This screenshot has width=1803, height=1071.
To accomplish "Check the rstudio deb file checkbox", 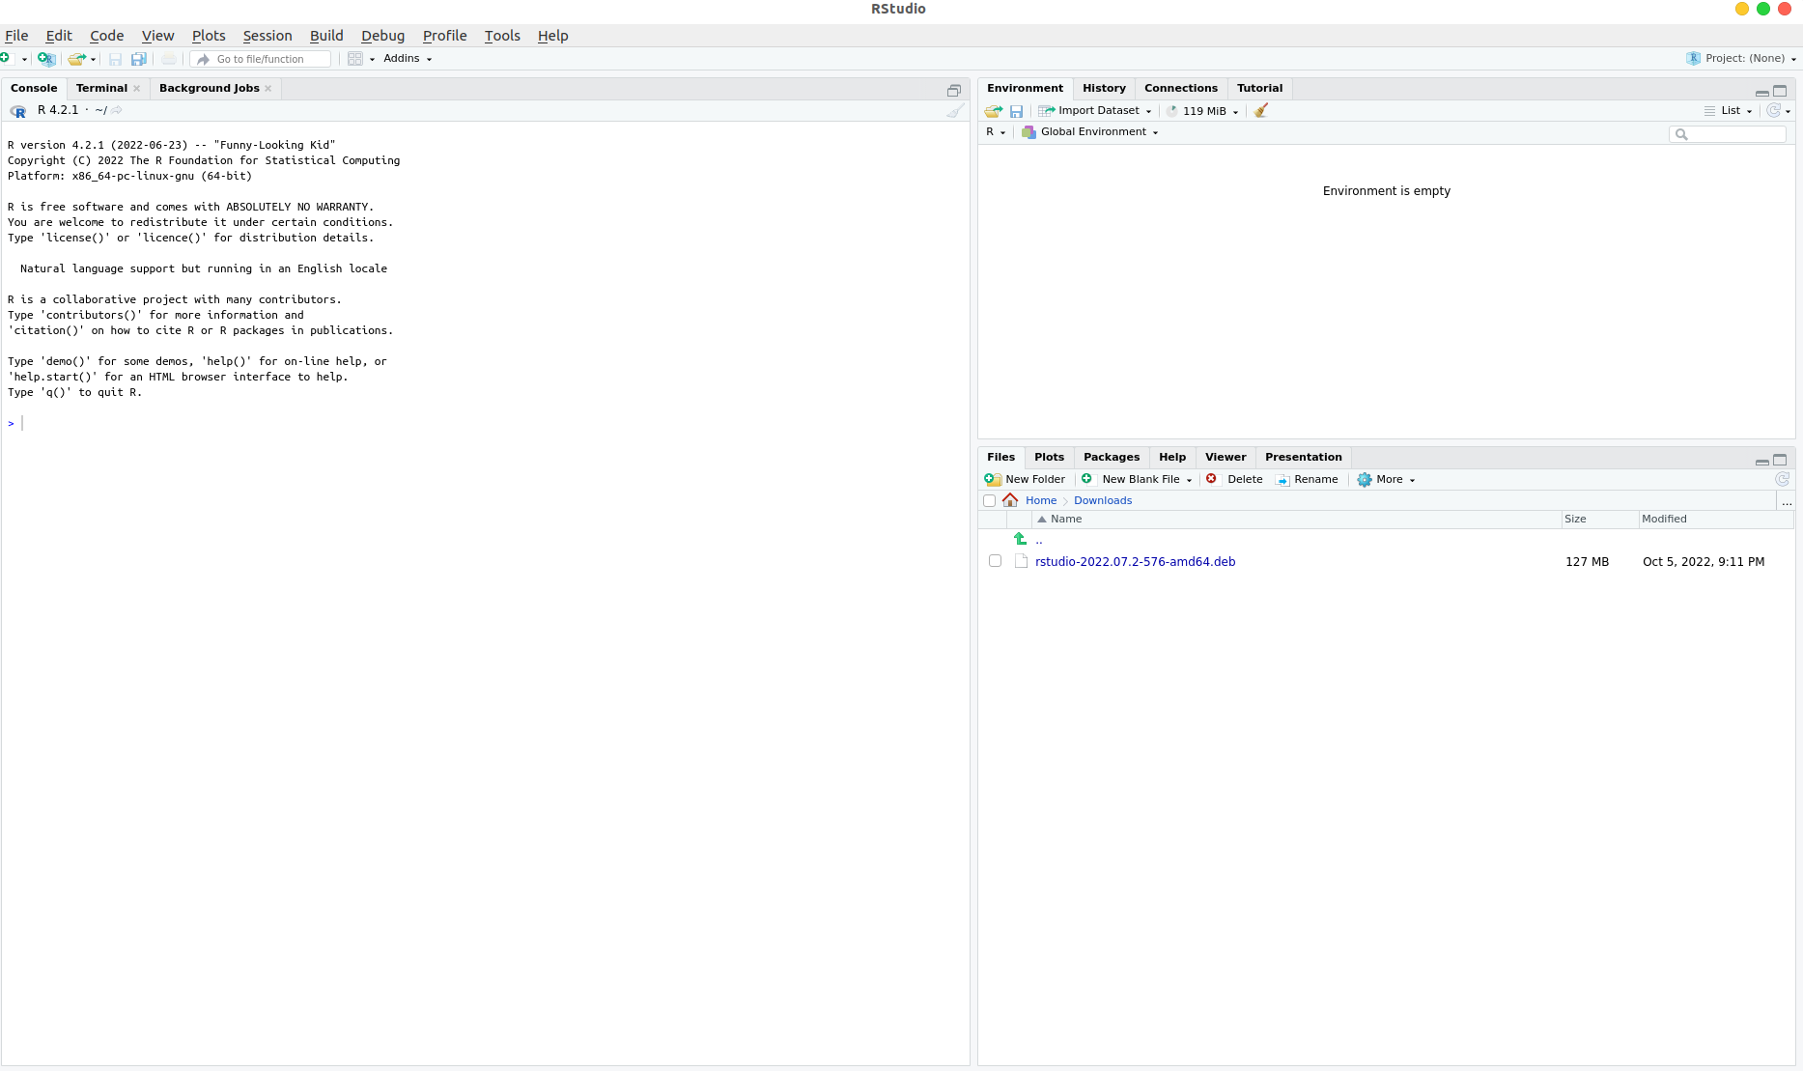I will 995,561.
